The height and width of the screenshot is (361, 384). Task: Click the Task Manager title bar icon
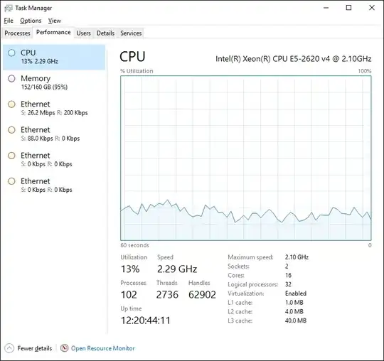pos(9,8)
